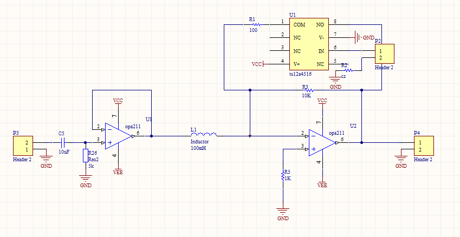Select junction dot right of R3
The height and width of the screenshot is (237, 460).
pos(362,90)
